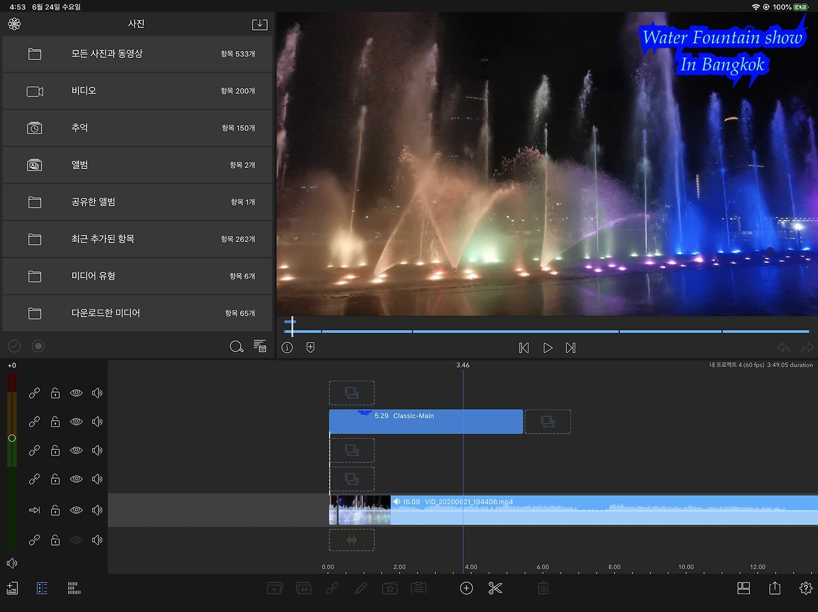Click the clip info icon

(288, 348)
